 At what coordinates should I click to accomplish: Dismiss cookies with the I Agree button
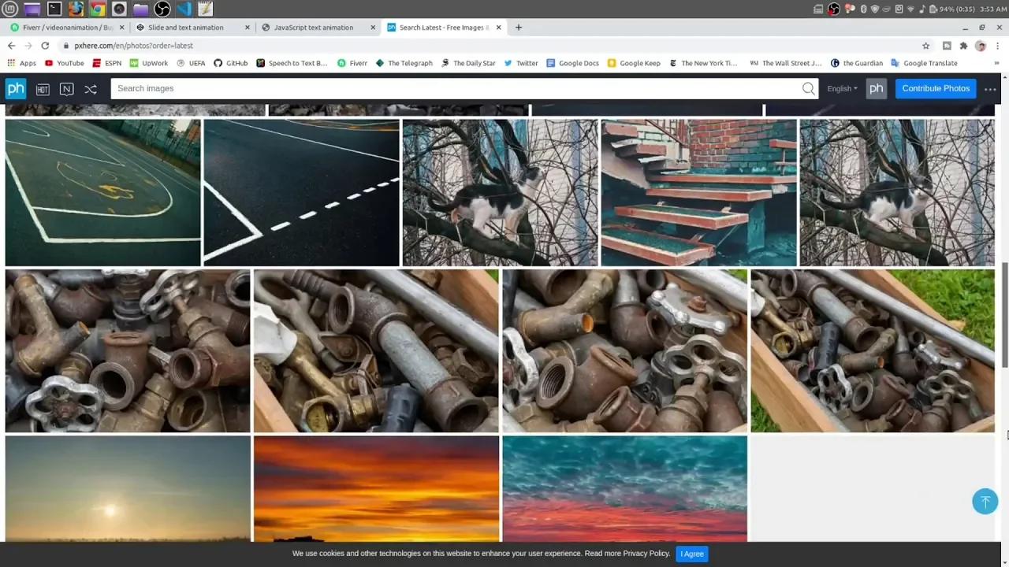691,554
